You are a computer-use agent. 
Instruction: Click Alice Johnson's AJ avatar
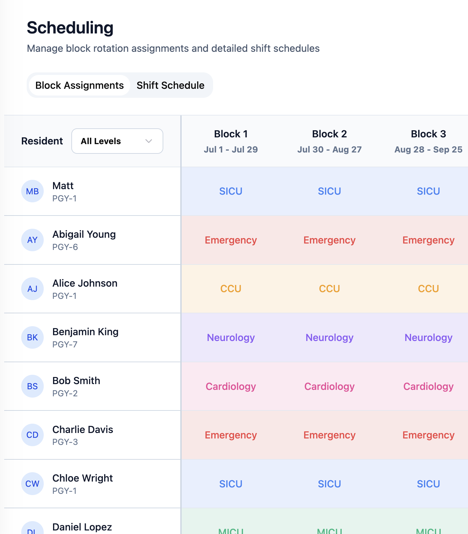click(32, 289)
